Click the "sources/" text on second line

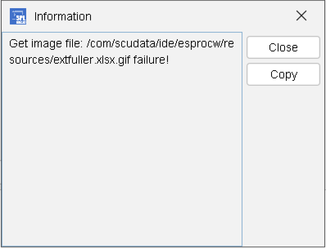[25, 60]
